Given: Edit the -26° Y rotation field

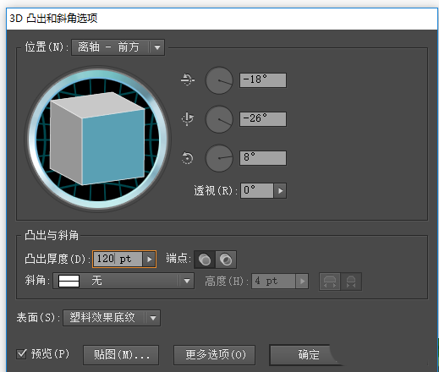Looking at the screenshot, I should point(263,119).
